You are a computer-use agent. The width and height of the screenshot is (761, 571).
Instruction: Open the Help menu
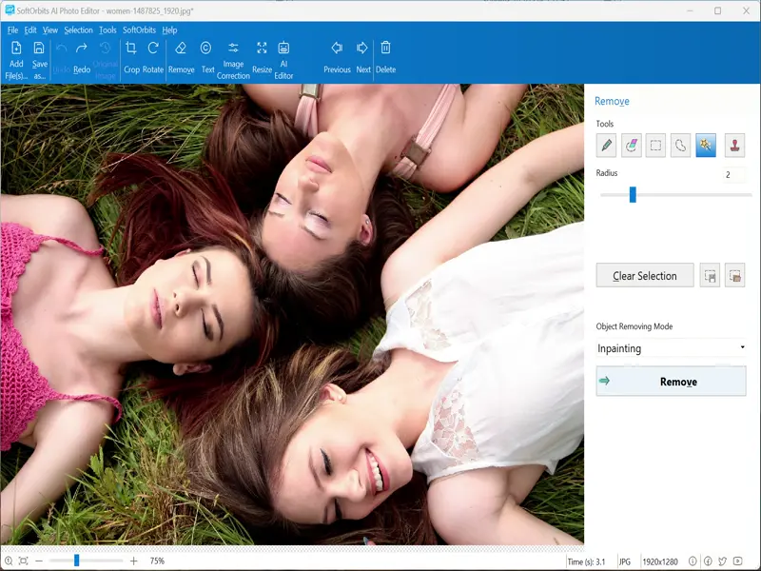169,30
